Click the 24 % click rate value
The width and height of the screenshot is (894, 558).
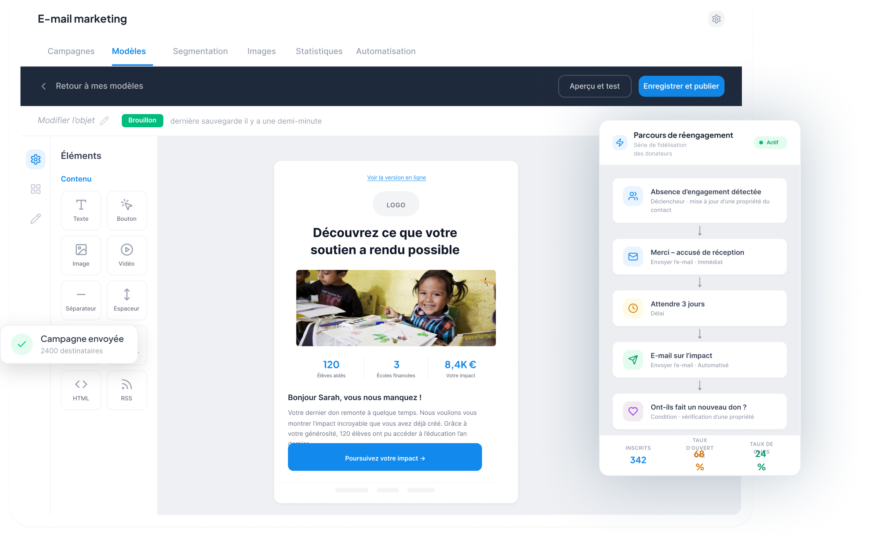click(x=761, y=460)
